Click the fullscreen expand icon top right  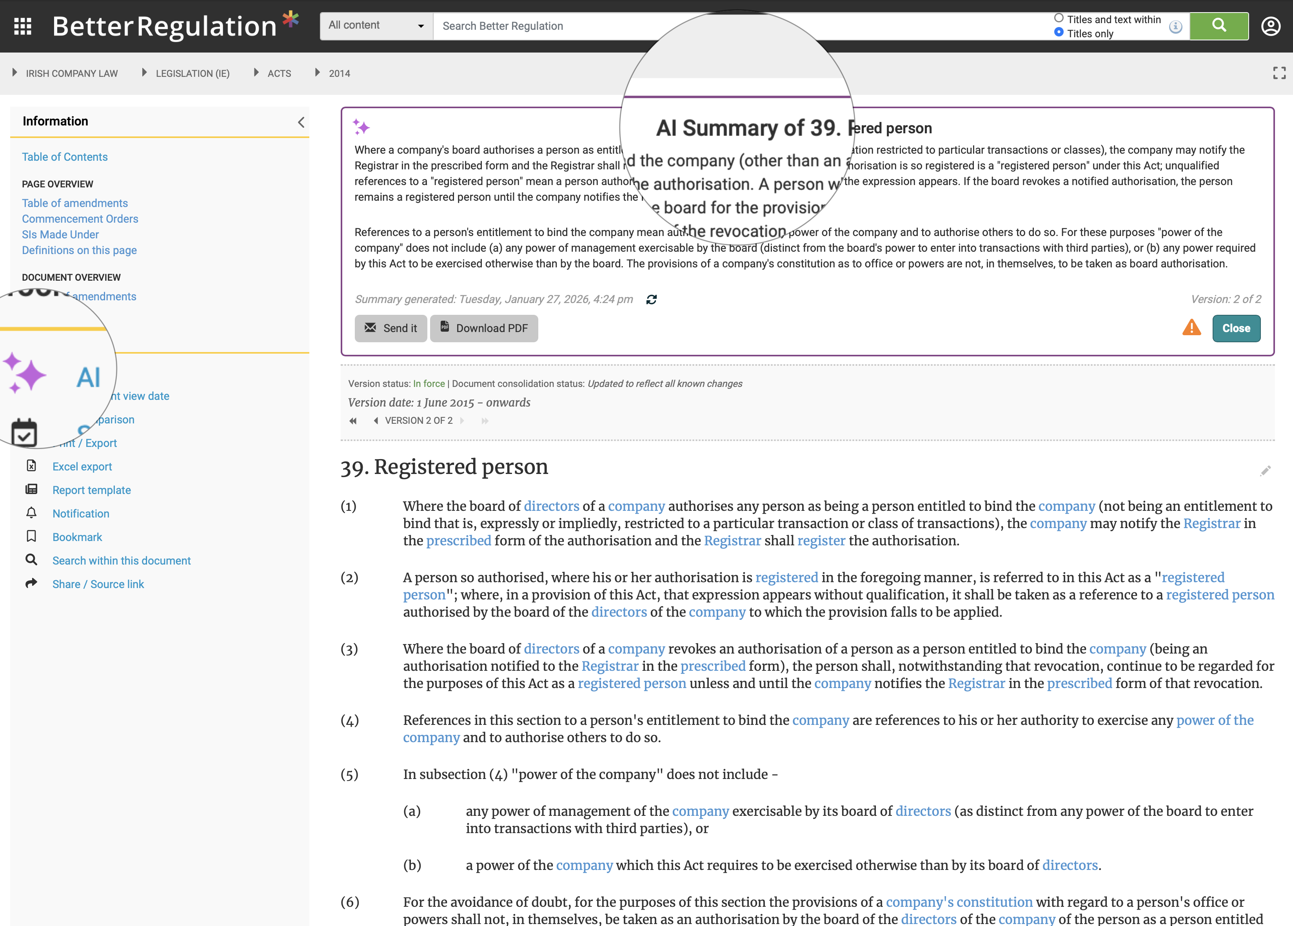point(1278,73)
